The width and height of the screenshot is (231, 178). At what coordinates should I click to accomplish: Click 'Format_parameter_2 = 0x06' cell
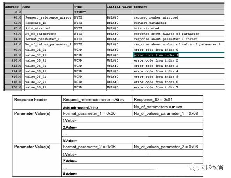pyautogui.click(x=97, y=147)
